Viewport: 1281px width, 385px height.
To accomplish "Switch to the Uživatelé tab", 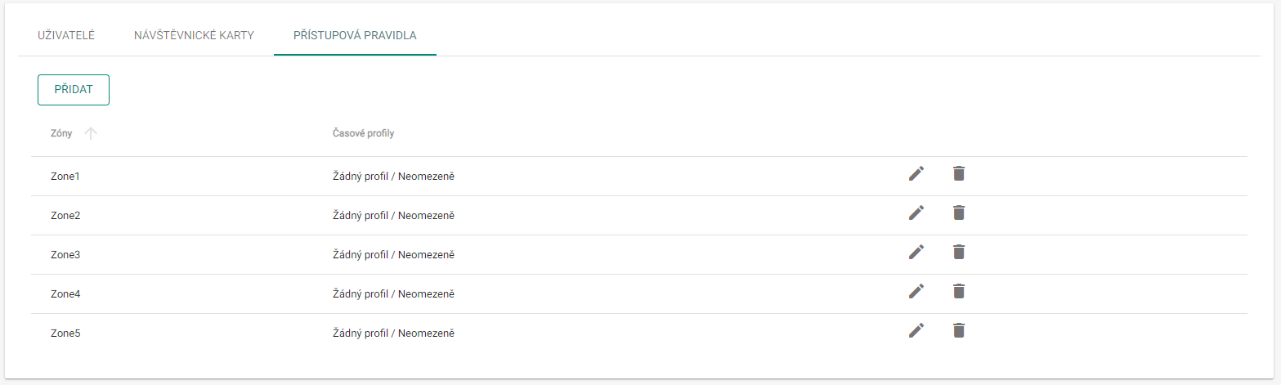I will click(x=66, y=35).
